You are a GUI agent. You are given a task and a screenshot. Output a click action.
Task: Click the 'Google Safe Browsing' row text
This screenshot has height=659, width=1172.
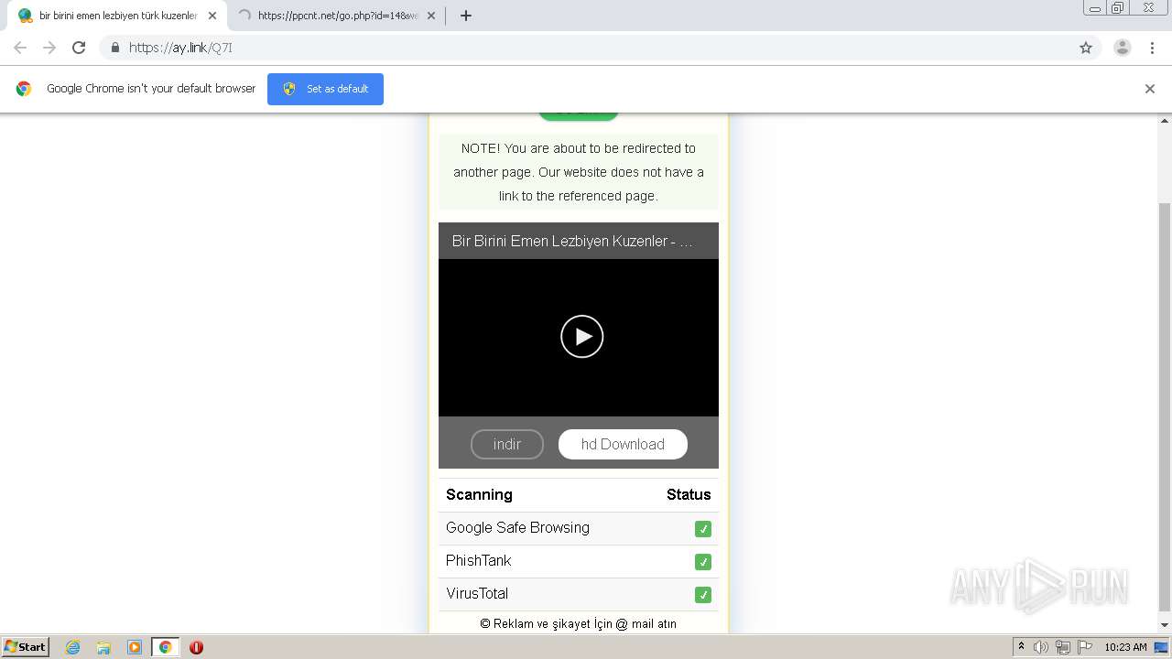click(517, 528)
